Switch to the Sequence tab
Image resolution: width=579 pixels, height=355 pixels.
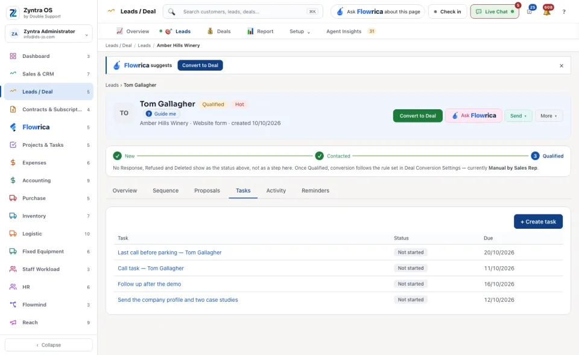(x=165, y=191)
